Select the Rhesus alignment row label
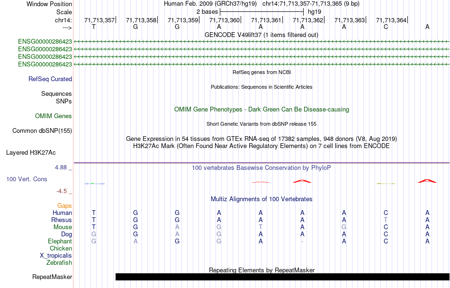The image size is (450, 288). pyautogui.click(x=62, y=220)
